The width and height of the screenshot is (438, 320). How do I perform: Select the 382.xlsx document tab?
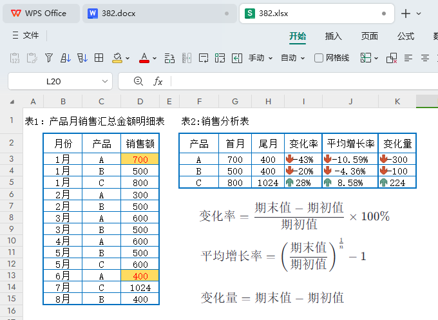click(x=316, y=14)
